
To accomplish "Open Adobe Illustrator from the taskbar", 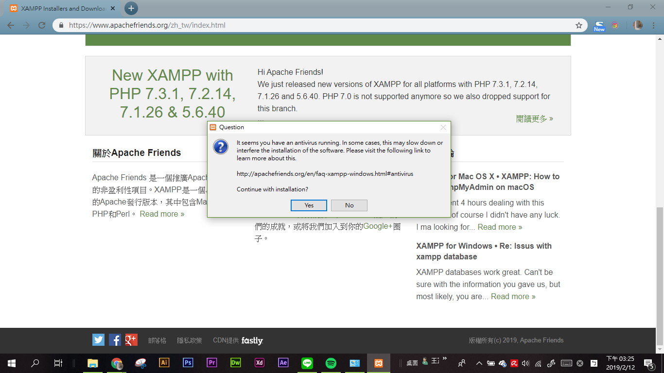I will click(x=164, y=363).
